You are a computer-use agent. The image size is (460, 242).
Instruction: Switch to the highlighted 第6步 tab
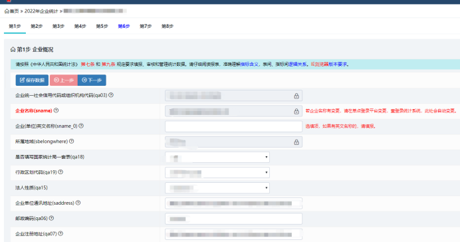click(x=124, y=26)
